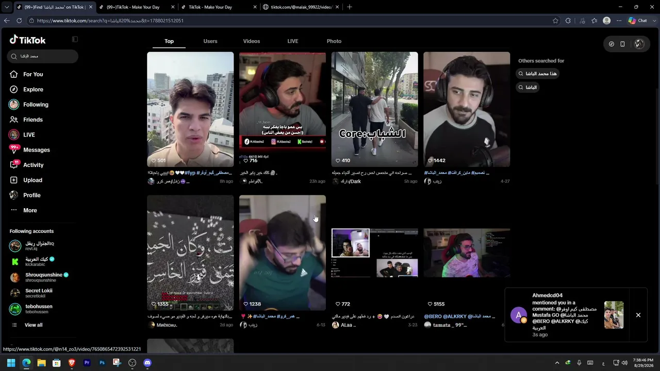Viewport: 660px width, 371px height.
Task: Open the Get app phone icon
Action: click(622, 44)
